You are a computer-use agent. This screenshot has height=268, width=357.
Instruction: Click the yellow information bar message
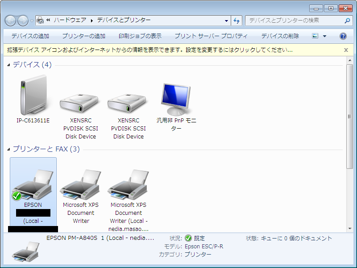point(150,50)
